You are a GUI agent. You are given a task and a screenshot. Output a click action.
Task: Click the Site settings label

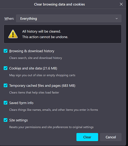coord(18,120)
